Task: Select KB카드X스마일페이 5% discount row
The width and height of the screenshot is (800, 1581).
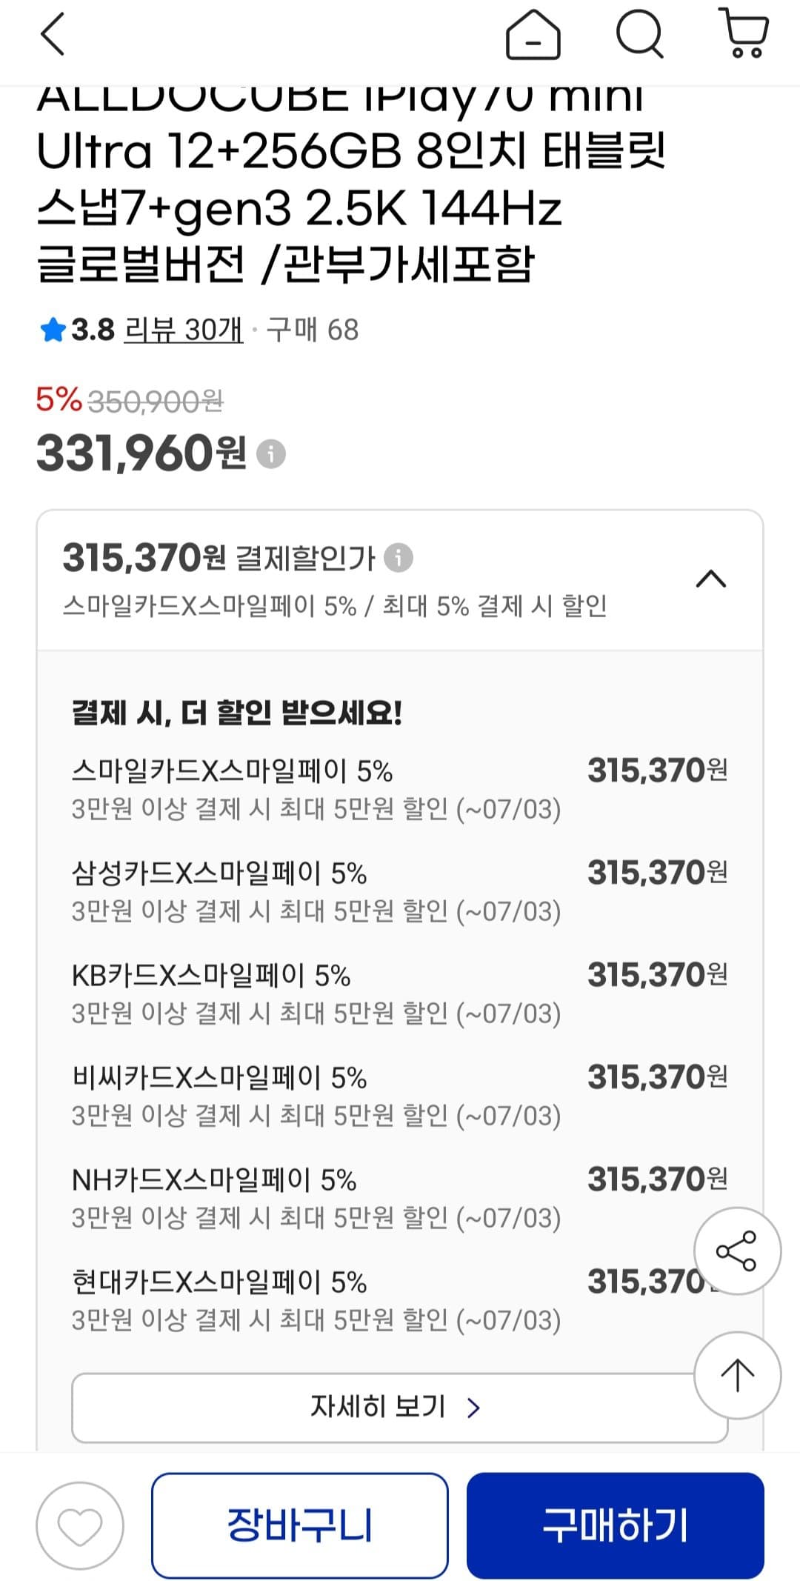Action: coord(399,994)
